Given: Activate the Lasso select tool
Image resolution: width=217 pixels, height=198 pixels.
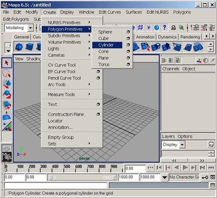Looking at the screenshot, I should point(7,74).
